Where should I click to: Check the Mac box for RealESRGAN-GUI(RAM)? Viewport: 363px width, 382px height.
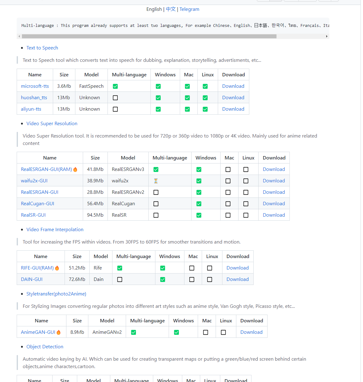click(x=228, y=169)
